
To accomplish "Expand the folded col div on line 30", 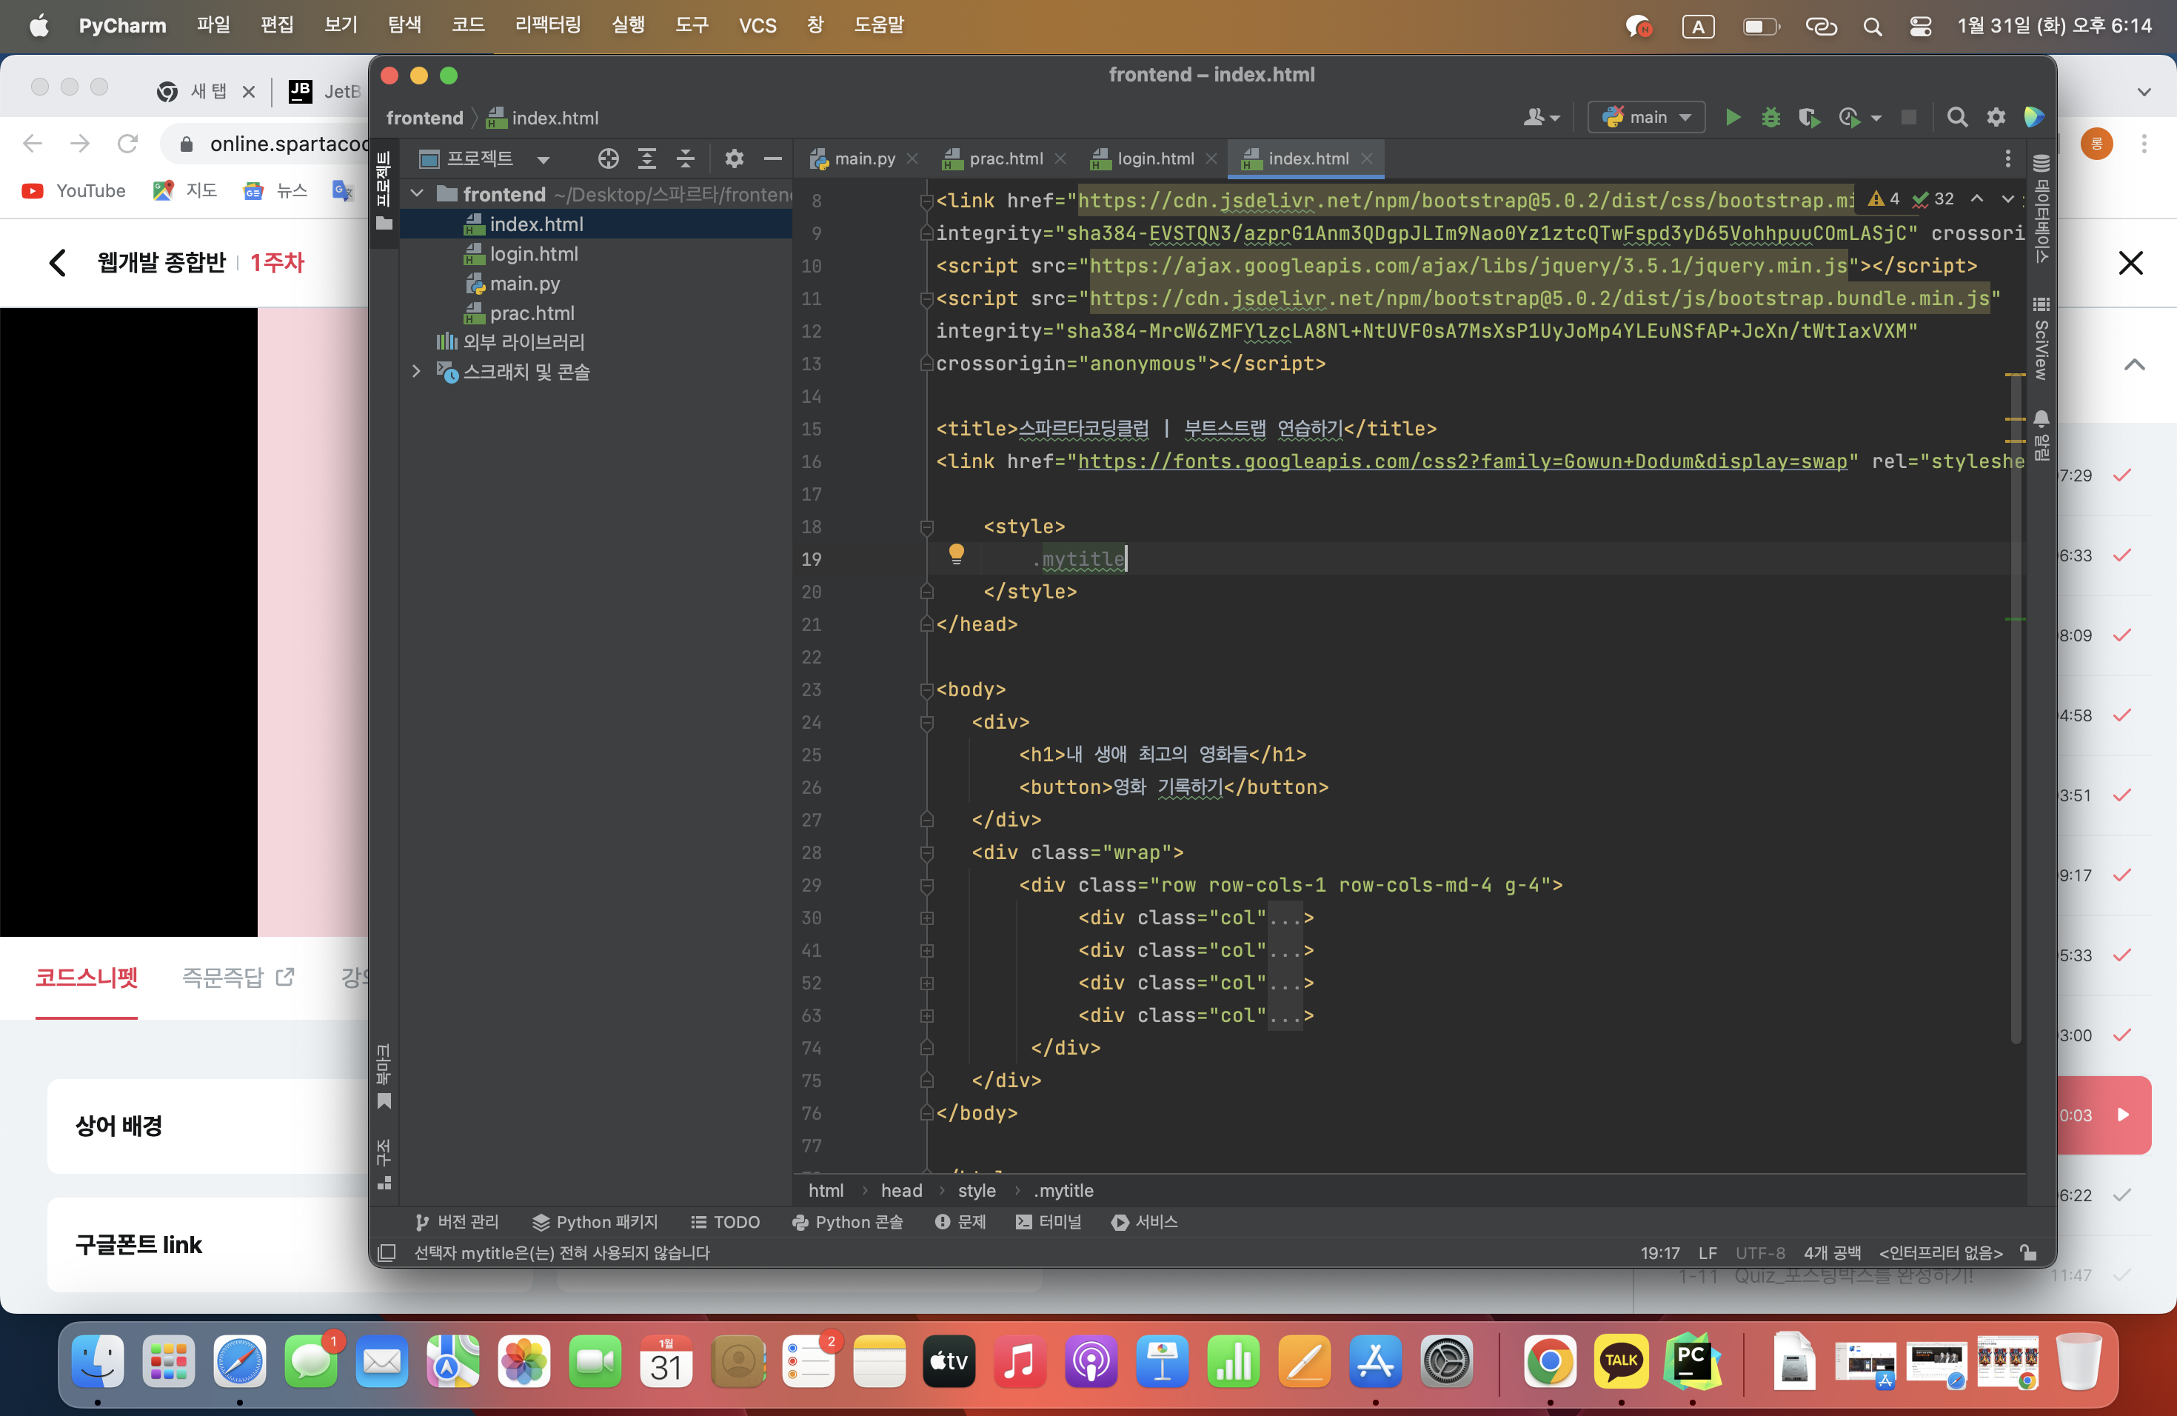I will pyautogui.click(x=926, y=918).
